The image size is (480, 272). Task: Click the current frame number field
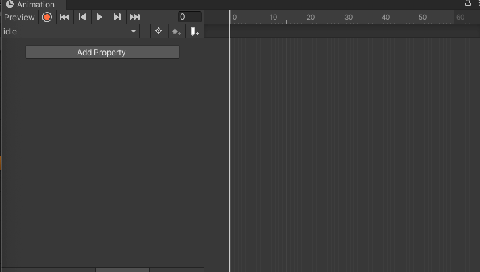coord(189,17)
